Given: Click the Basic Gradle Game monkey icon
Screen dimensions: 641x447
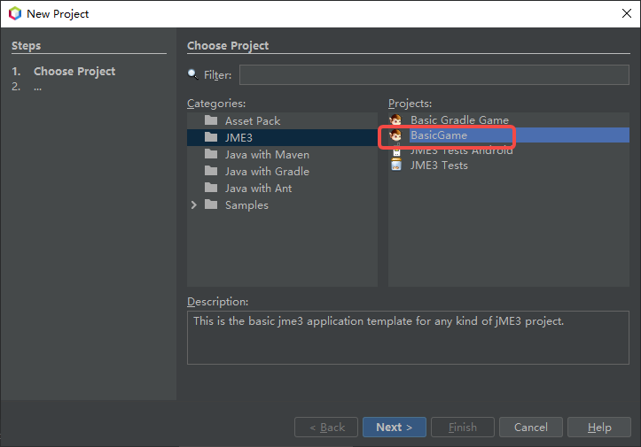Looking at the screenshot, I should [x=396, y=120].
